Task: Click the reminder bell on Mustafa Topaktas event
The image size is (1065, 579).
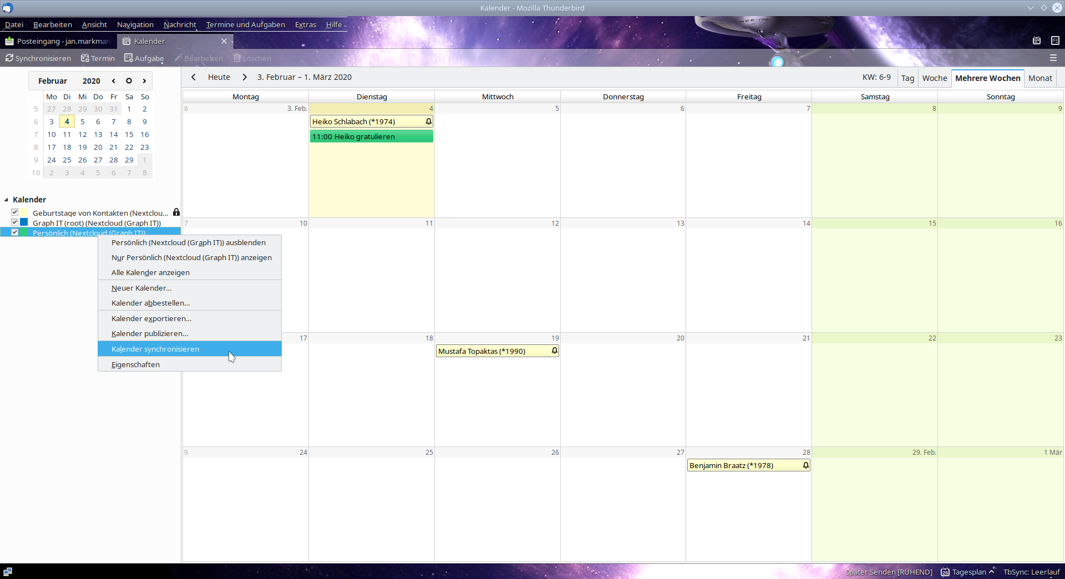Action: click(554, 351)
